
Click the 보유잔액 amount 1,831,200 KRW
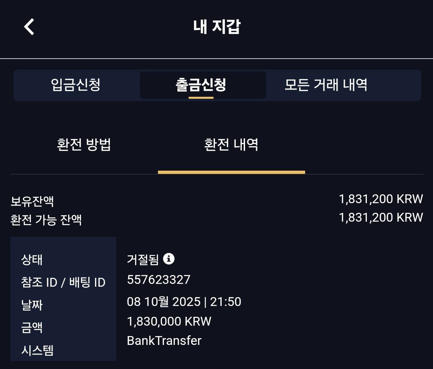[x=380, y=199]
